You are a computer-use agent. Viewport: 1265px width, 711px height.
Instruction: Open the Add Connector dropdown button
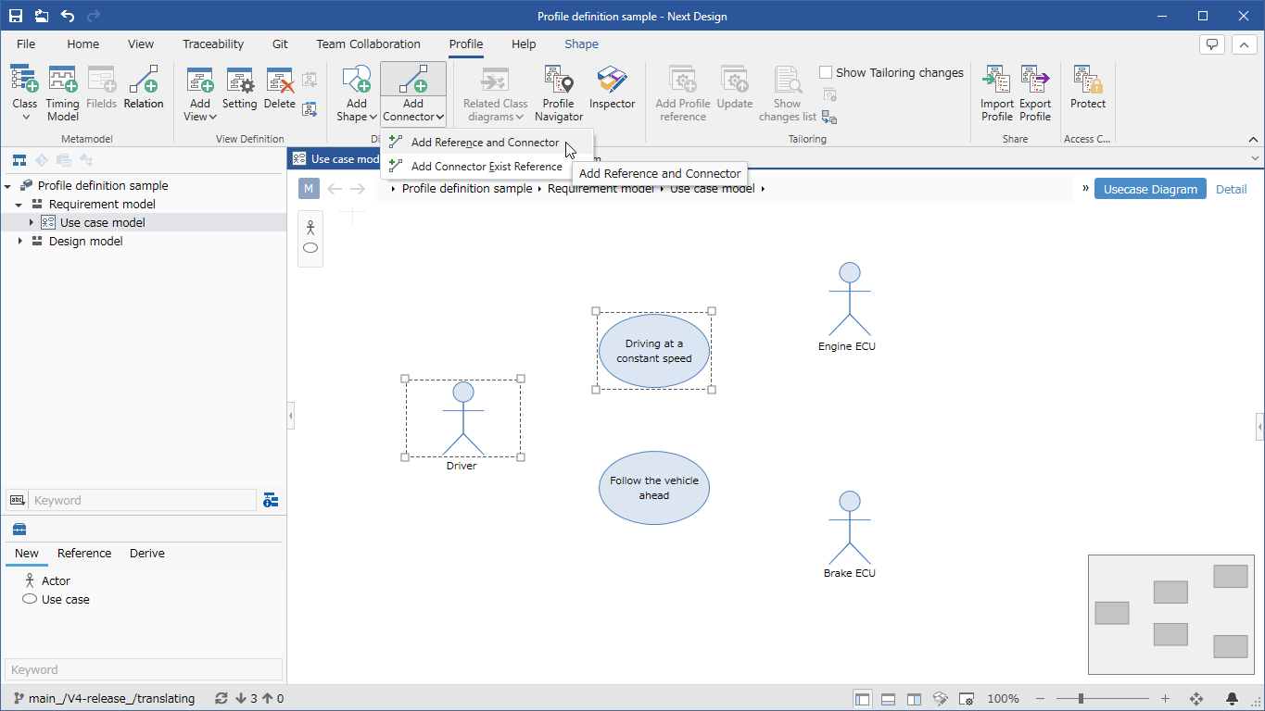(x=413, y=110)
